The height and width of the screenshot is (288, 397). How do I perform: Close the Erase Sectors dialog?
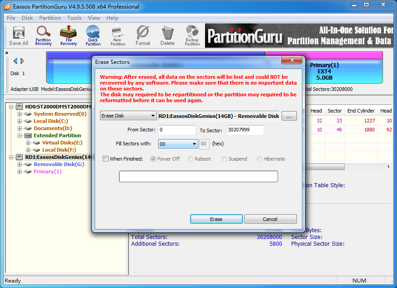point(292,60)
